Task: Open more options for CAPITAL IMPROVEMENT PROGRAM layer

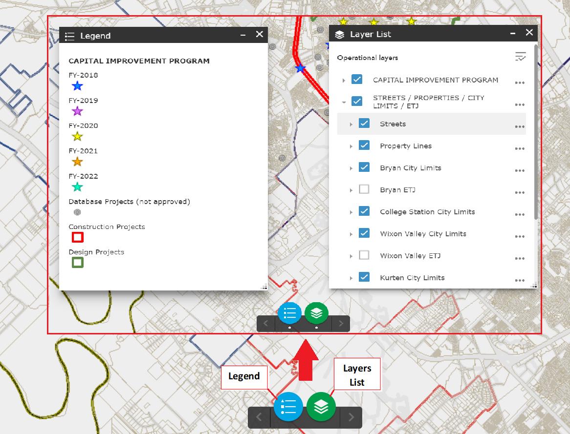Action: pos(520,83)
